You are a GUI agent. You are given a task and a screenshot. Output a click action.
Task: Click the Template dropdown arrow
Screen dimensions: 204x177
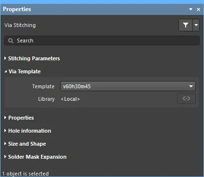pos(191,86)
